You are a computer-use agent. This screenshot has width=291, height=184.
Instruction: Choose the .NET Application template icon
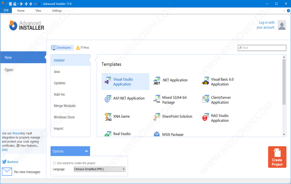tap(157, 81)
